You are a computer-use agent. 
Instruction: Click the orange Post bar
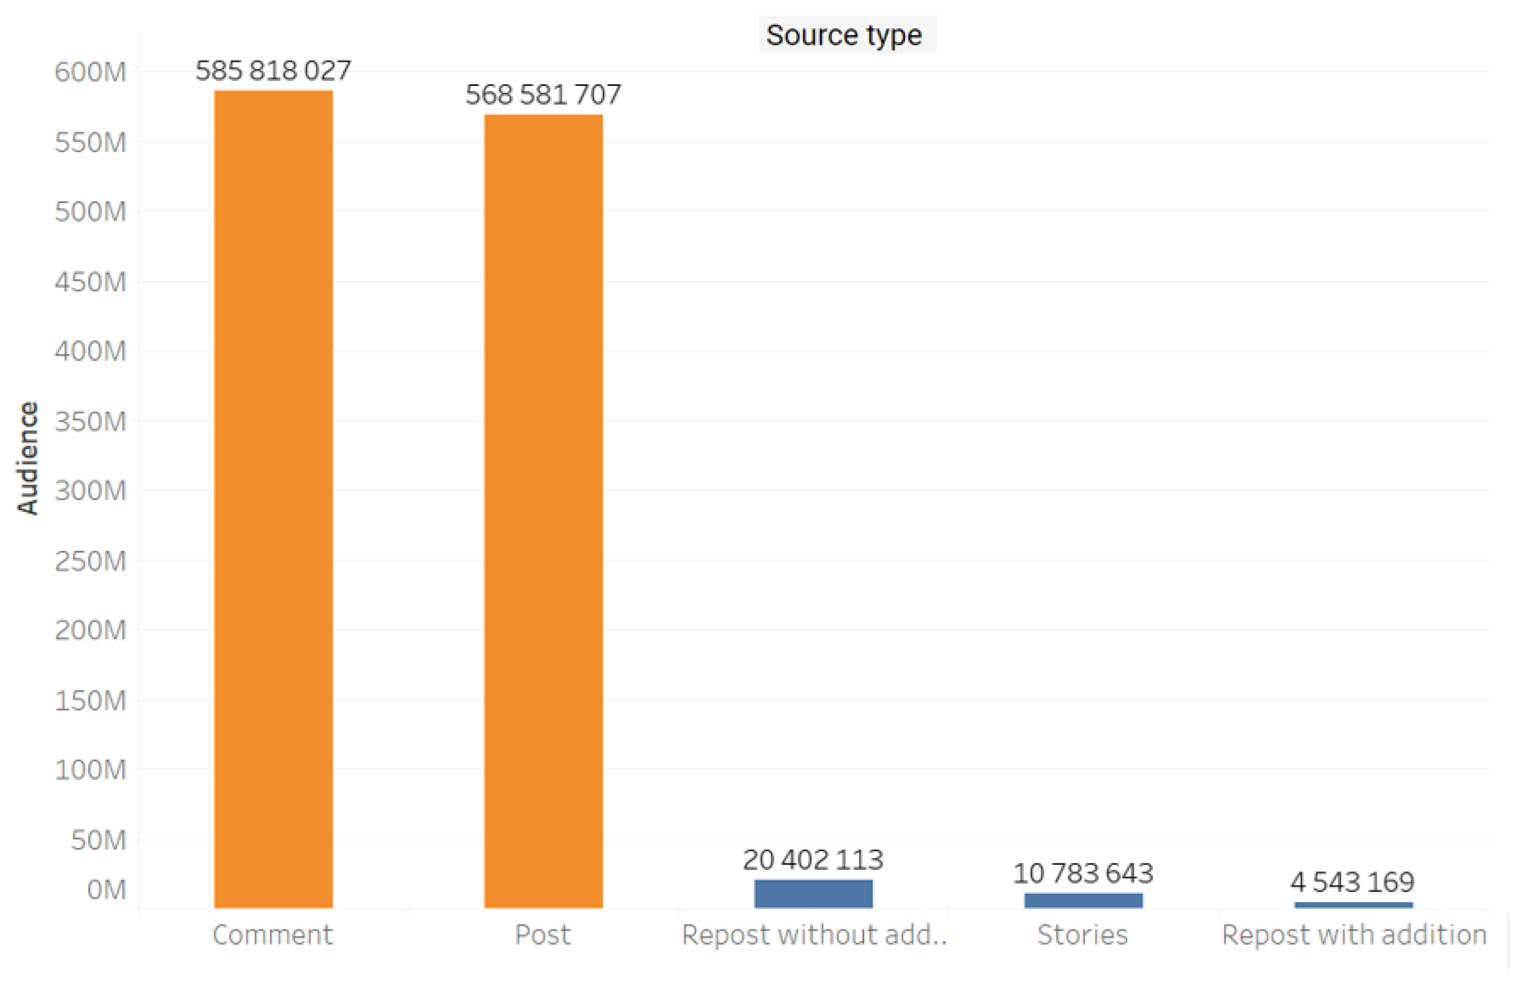(543, 511)
